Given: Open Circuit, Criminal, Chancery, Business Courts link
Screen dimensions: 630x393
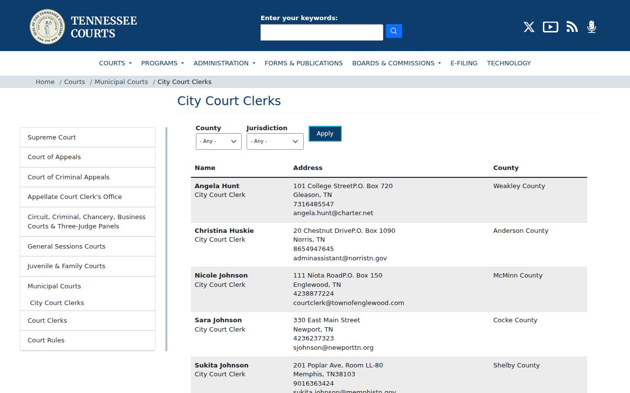Looking at the screenshot, I should 88,222.
